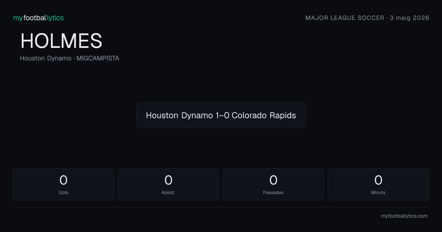Click the Houston Dynamo team name under HOLMES
This screenshot has width=442, height=232.
click(46, 58)
